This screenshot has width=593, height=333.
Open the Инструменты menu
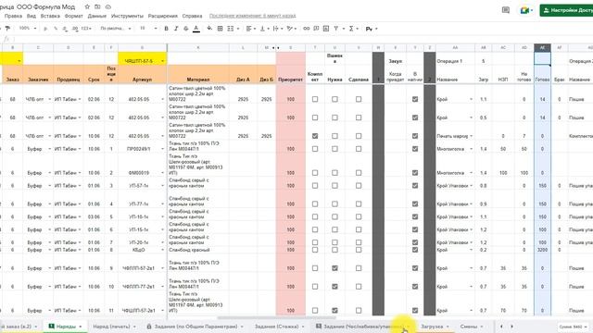pos(127,16)
